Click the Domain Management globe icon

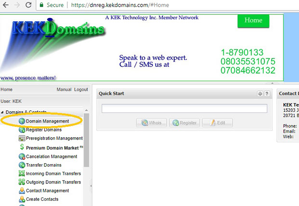[x=22, y=121]
